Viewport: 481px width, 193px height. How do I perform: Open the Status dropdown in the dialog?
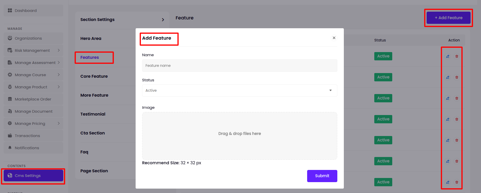coord(239,90)
